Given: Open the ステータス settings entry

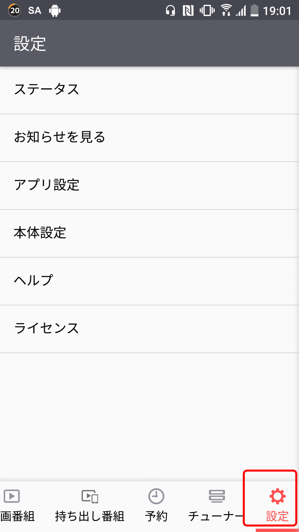Looking at the screenshot, I should click(149, 90).
